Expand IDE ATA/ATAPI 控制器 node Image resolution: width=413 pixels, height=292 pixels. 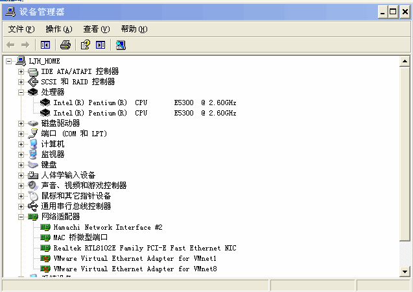click(x=21, y=71)
